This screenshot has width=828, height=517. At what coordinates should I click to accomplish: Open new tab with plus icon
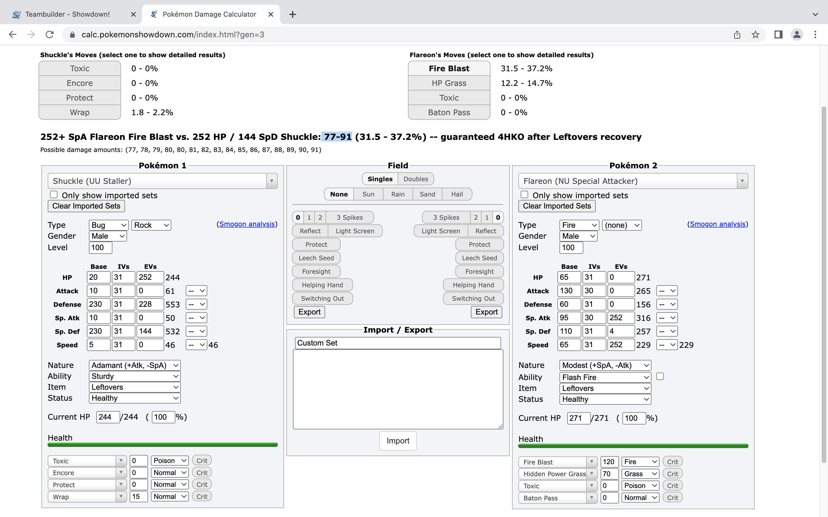(293, 14)
